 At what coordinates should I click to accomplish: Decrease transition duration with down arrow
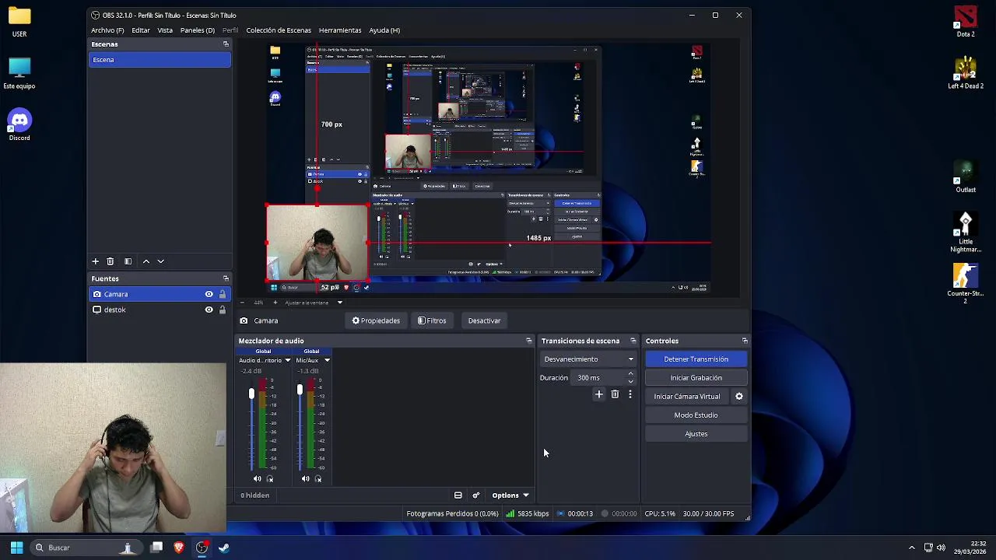point(630,381)
